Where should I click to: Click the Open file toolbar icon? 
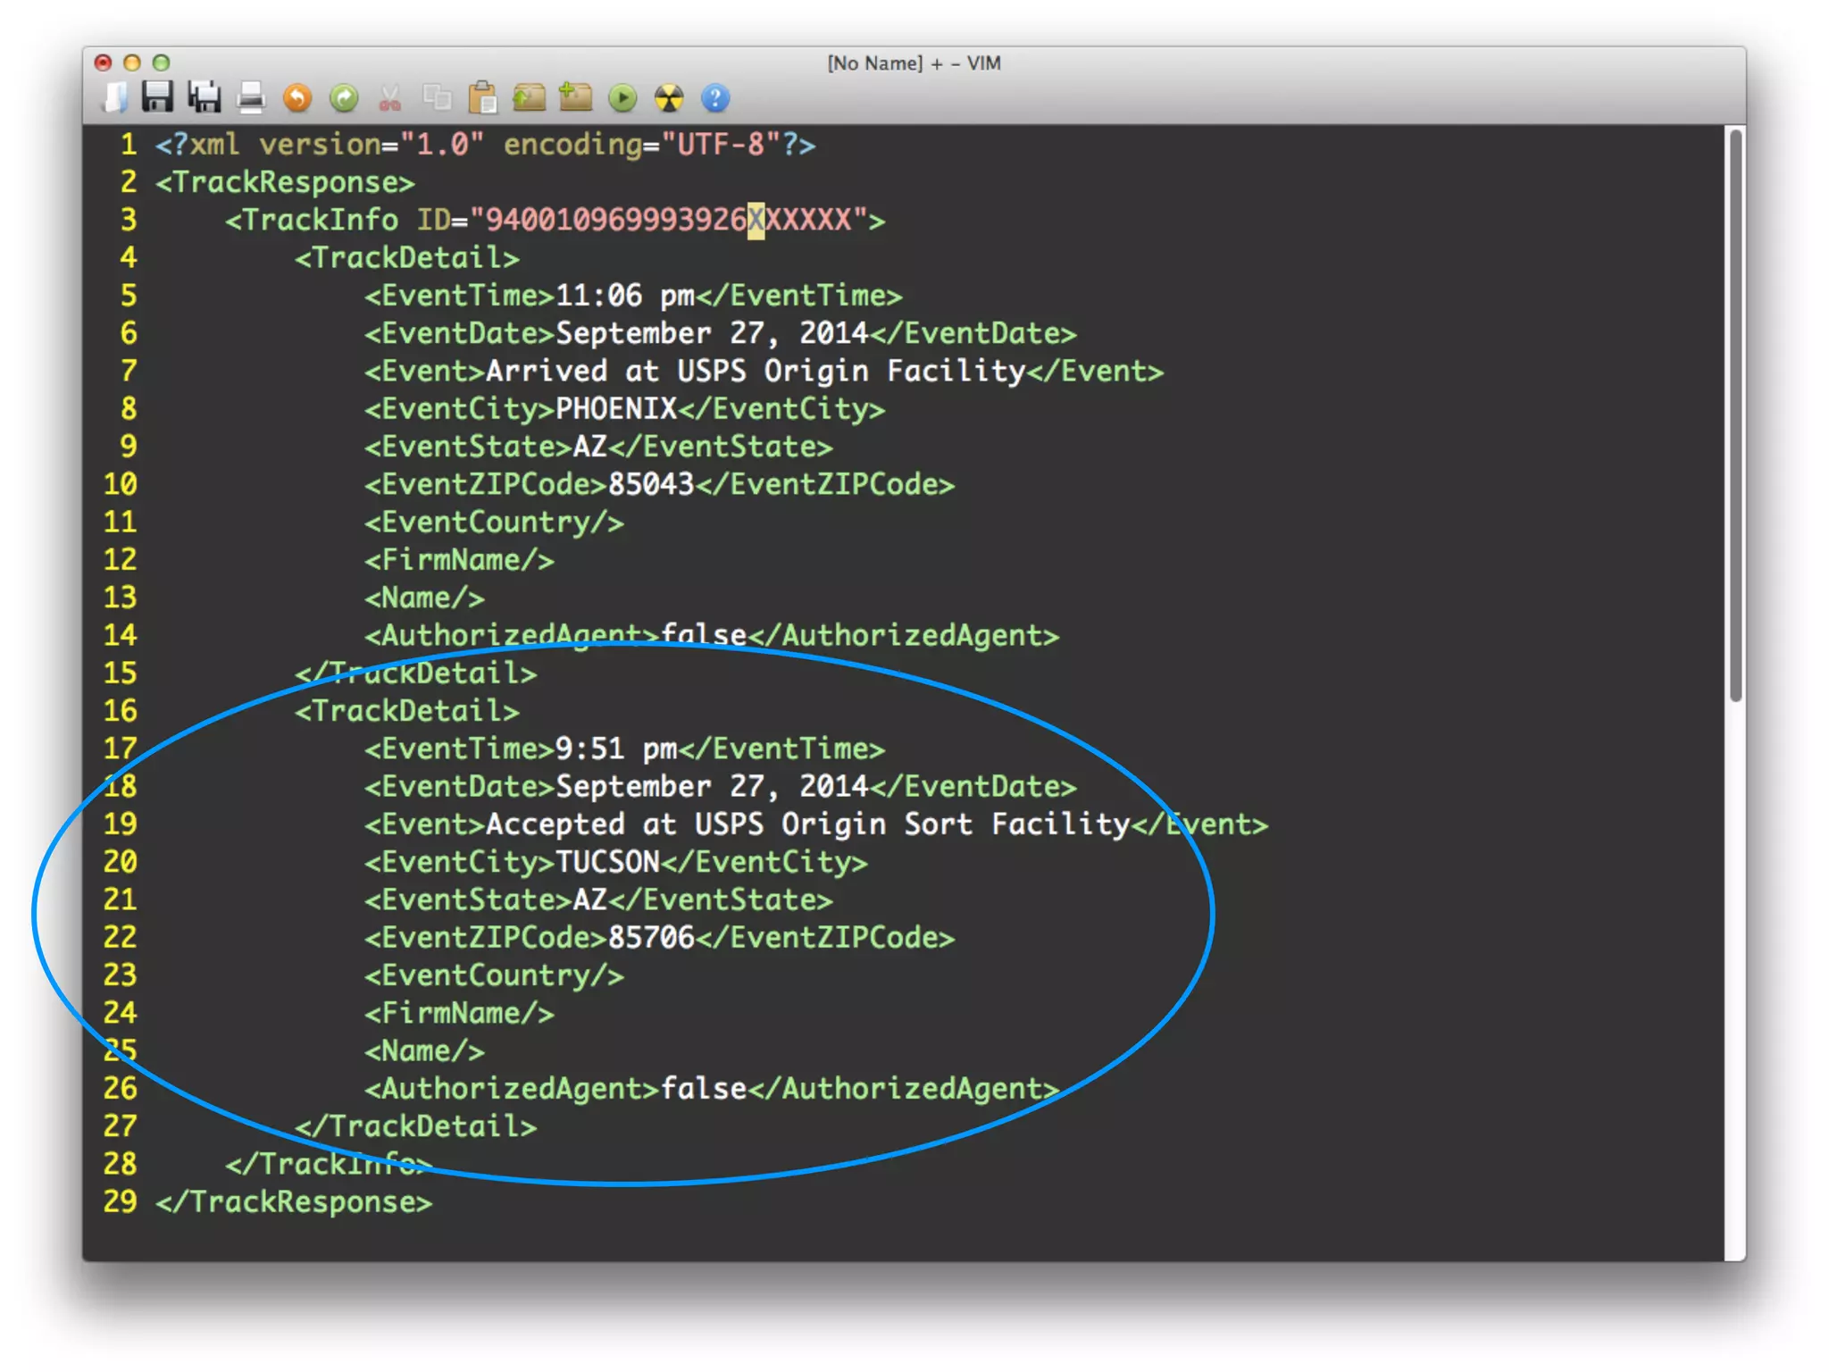coord(114,97)
